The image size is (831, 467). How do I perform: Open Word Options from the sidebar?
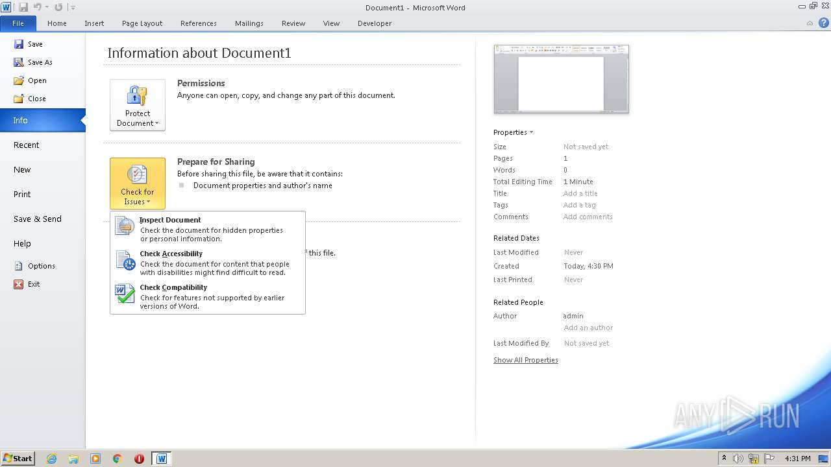point(42,266)
